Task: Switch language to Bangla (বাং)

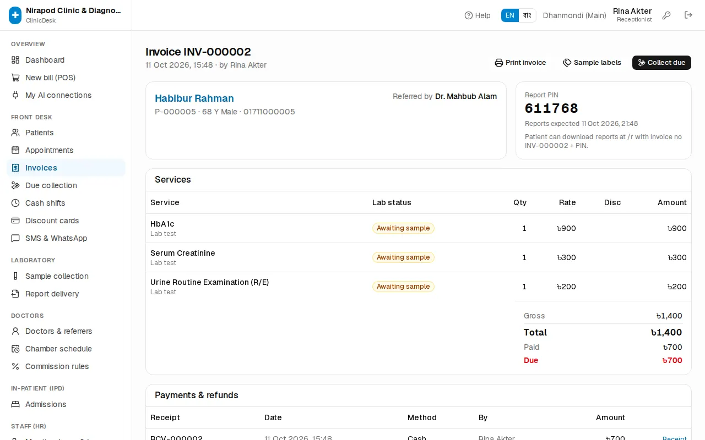Action: (x=527, y=15)
